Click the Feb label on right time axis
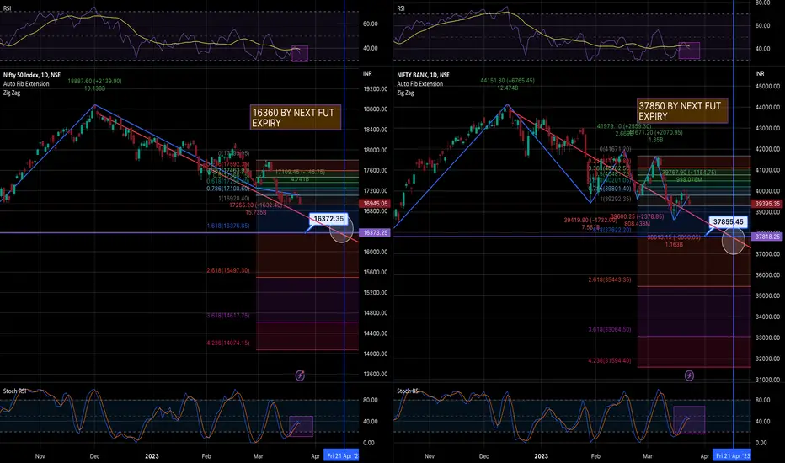This screenshot has width=785, height=463. (595, 456)
